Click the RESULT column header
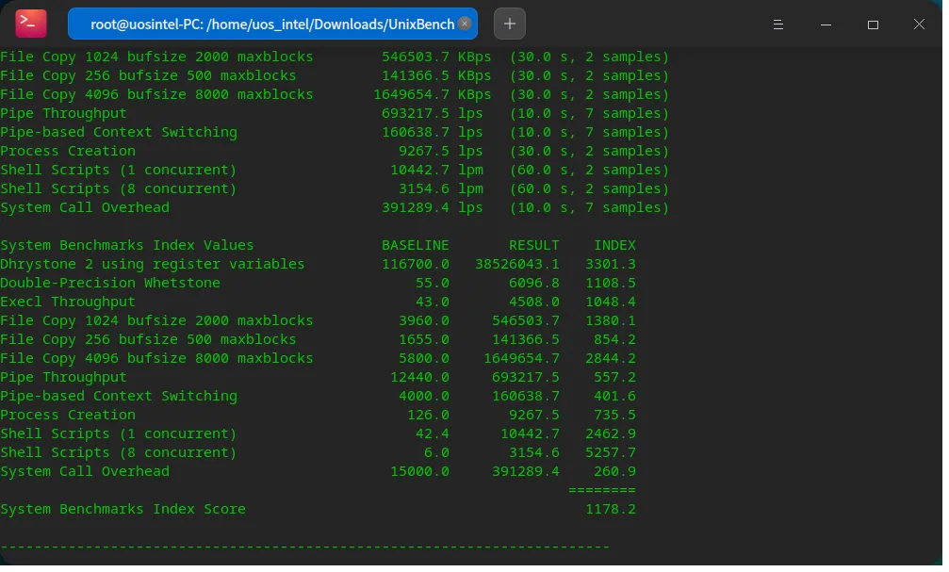 point(533,245)
